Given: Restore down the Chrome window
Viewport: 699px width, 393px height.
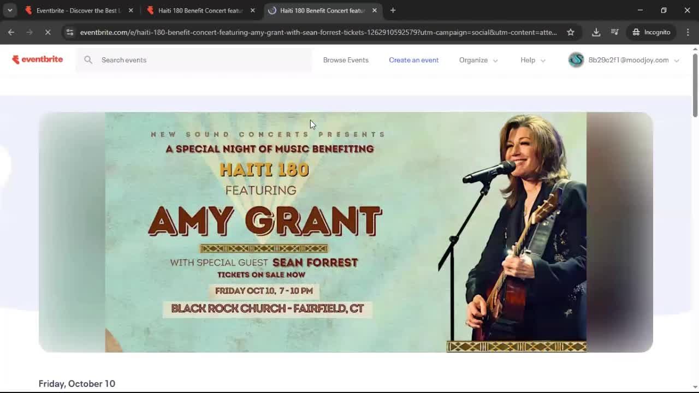Looking at the screenshot, I should tap(664, 10).
